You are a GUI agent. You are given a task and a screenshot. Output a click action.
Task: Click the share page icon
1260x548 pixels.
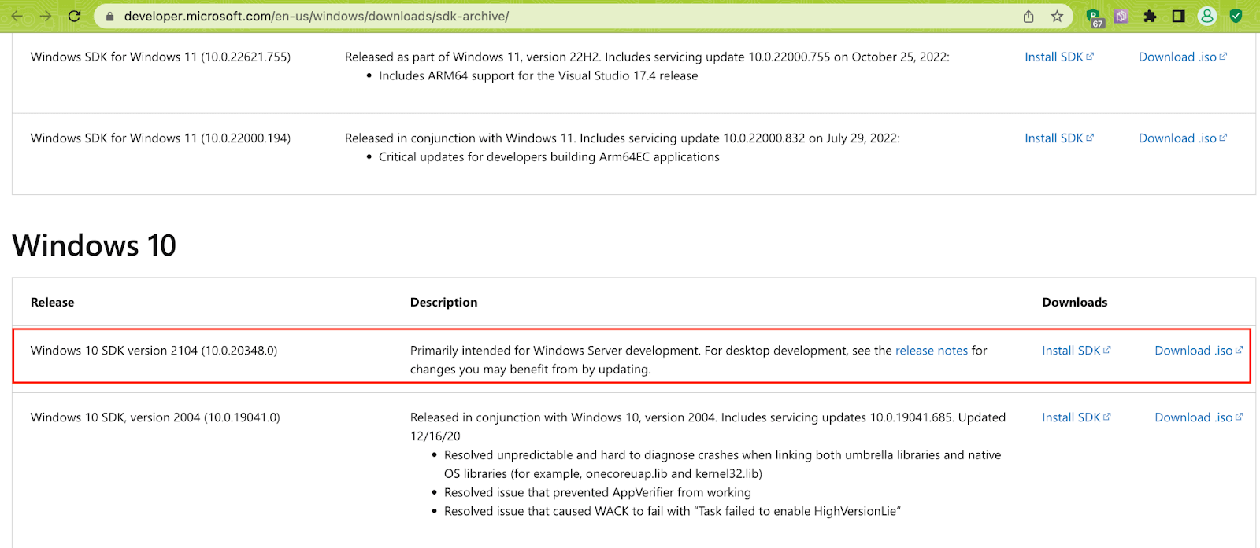1028,17
